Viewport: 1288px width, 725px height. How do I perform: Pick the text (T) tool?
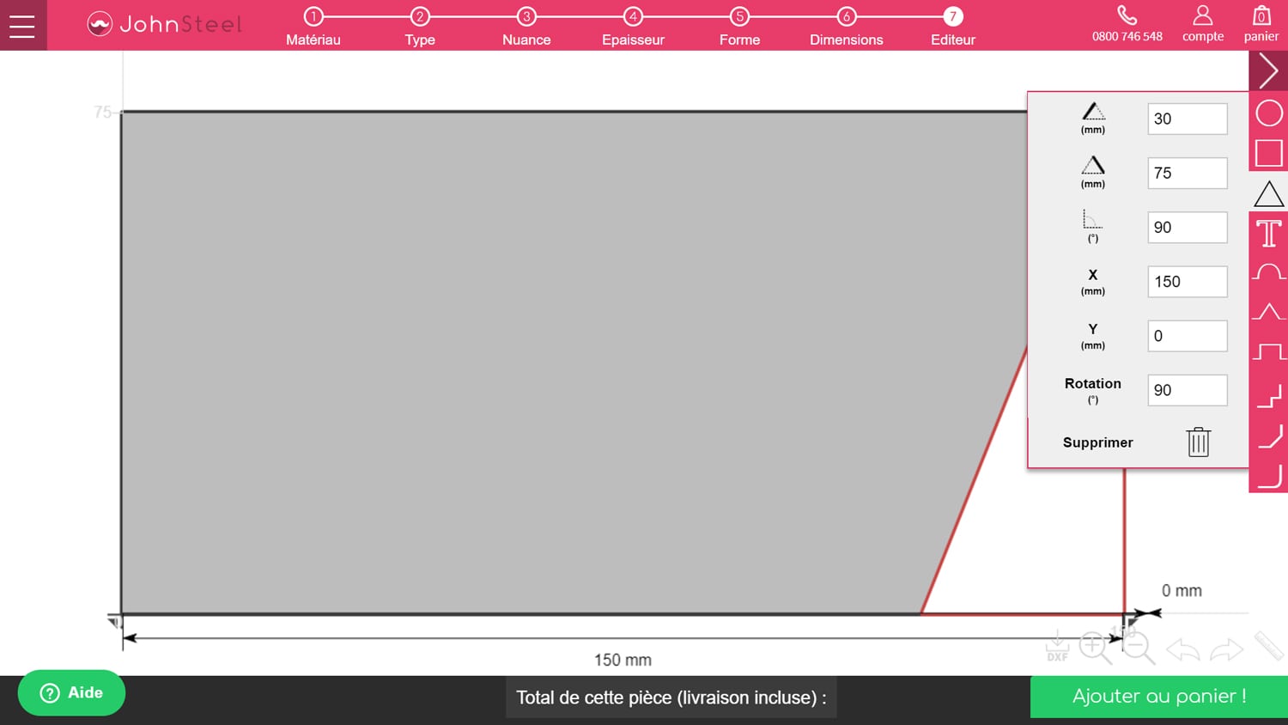click(x=1268, y=234)
